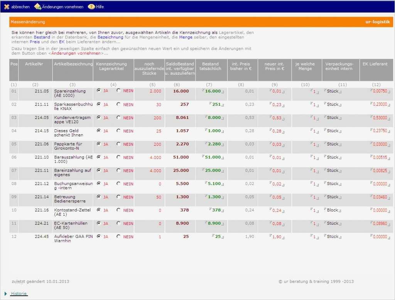
Task: Edit EK Lieferant value 0,23750
Action: [x=380, y=131]
